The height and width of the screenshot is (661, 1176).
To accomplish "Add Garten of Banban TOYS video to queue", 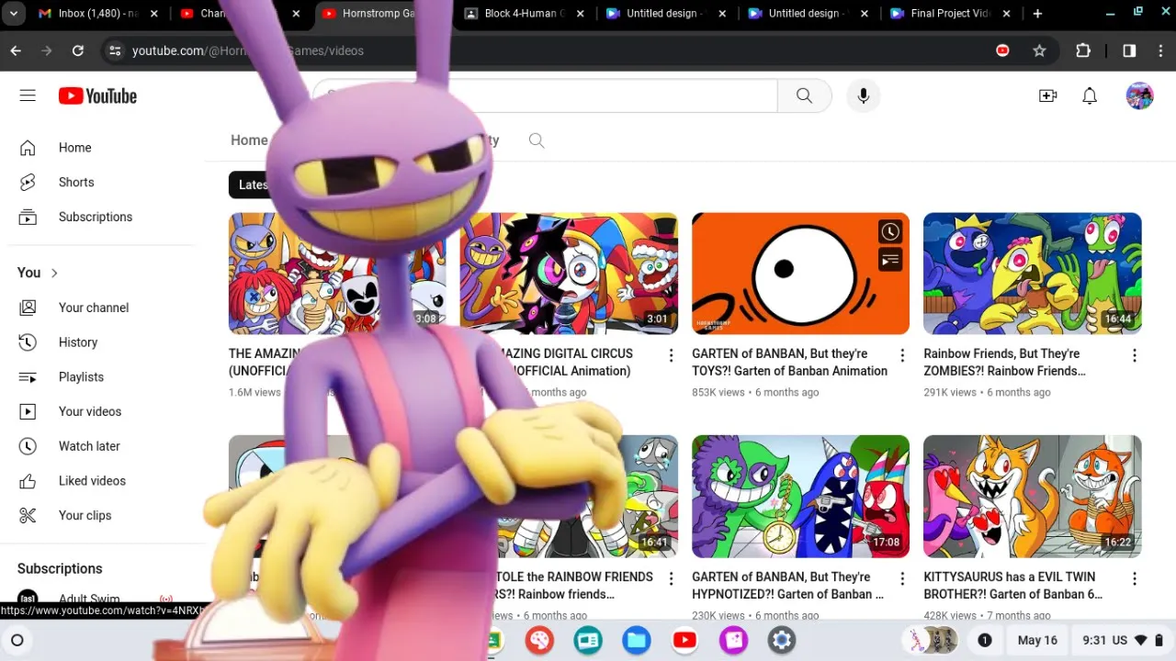I will click(x=889, y=261).
